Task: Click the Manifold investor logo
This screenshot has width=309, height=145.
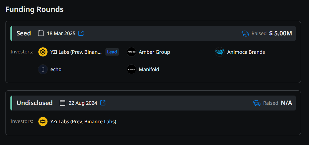Action: point(132,69)
